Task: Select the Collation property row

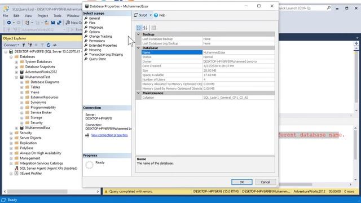Action: [208, 98]
